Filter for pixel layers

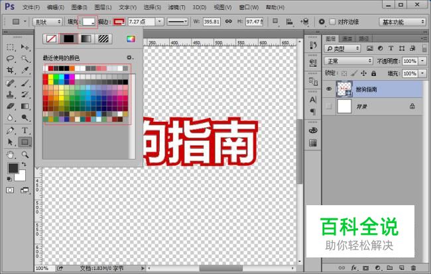(370, 48)
